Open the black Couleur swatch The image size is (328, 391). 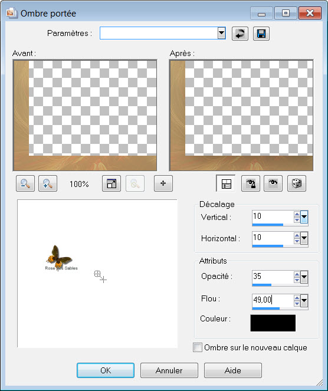point(273,323)
